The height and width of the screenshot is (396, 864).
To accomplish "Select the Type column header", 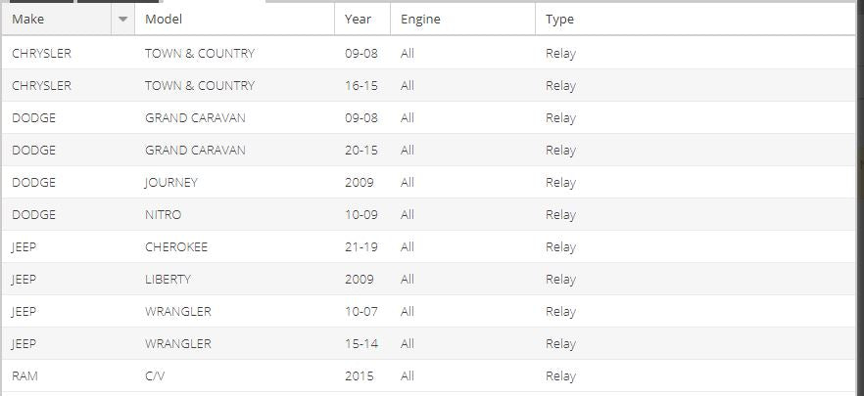I will click(x=559, y=20).
